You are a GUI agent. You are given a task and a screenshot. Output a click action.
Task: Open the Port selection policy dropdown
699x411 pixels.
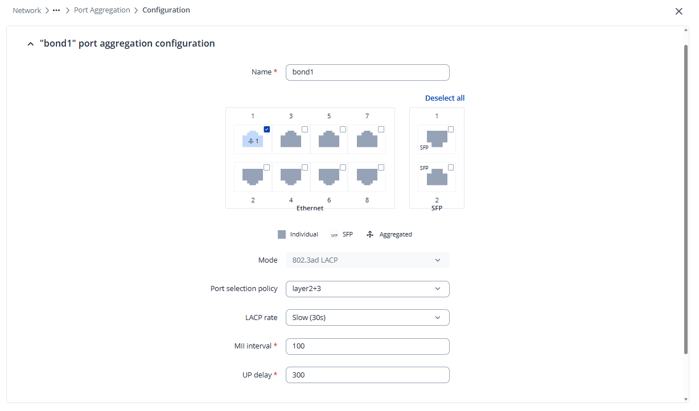367,289
